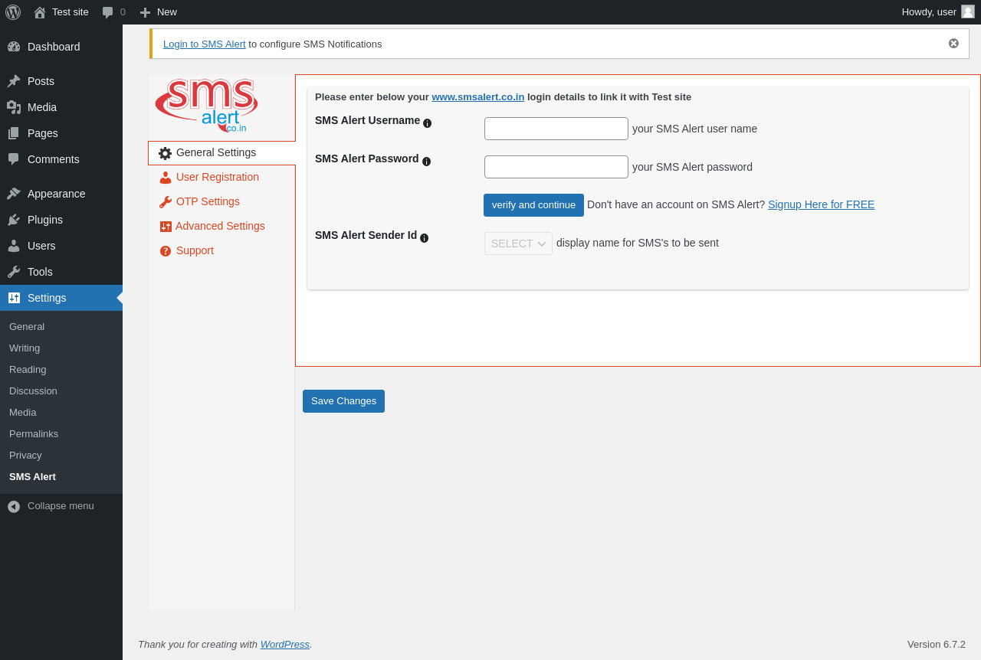This screenshot has height=660, width=981.
Task: Click the user avatar icon
Action: 968,11
